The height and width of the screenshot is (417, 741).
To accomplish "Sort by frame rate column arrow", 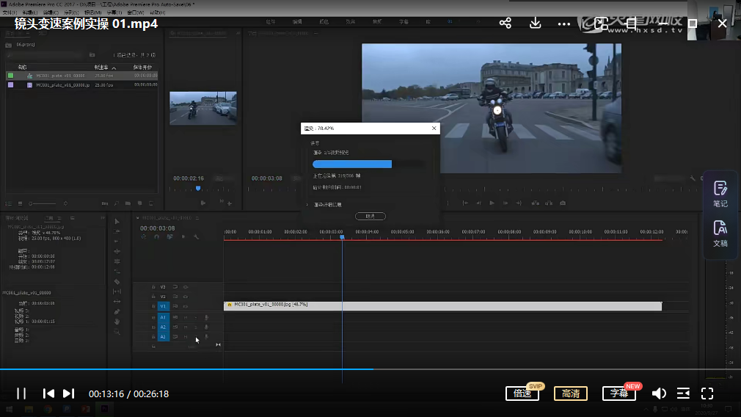I will click(114, 68).
